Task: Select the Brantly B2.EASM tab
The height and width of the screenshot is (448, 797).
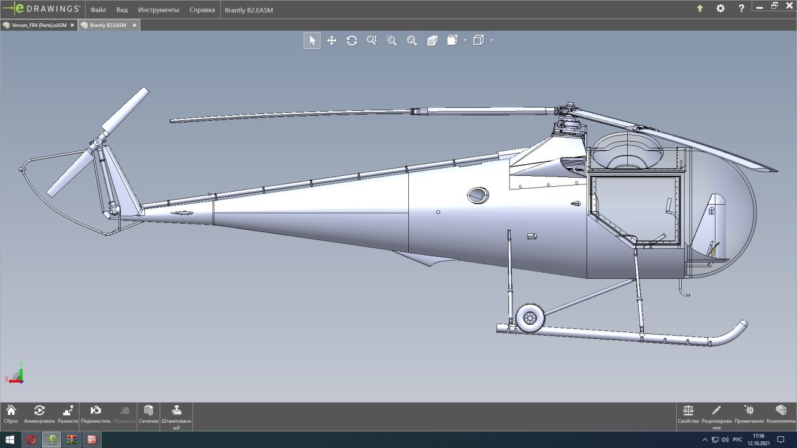Action: 108,25
